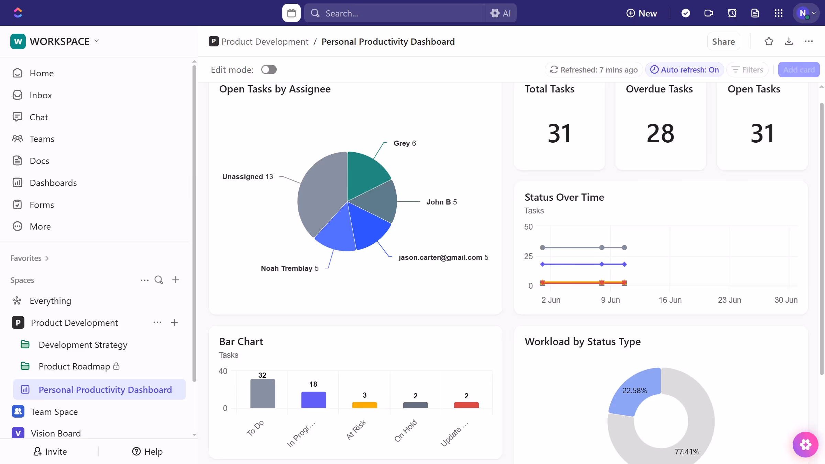Star the dashboard as a favorite
The width and height of the screenshot is (825, 464).
coord(769,41)
